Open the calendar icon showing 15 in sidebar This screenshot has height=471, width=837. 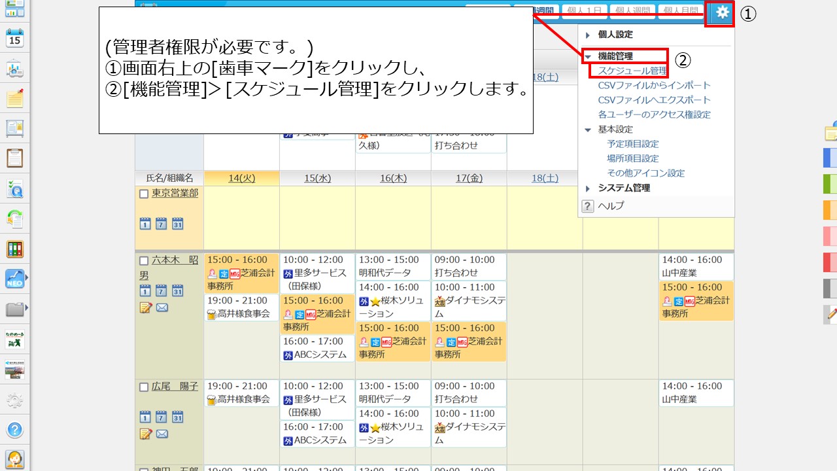click(x=14, y=39)
